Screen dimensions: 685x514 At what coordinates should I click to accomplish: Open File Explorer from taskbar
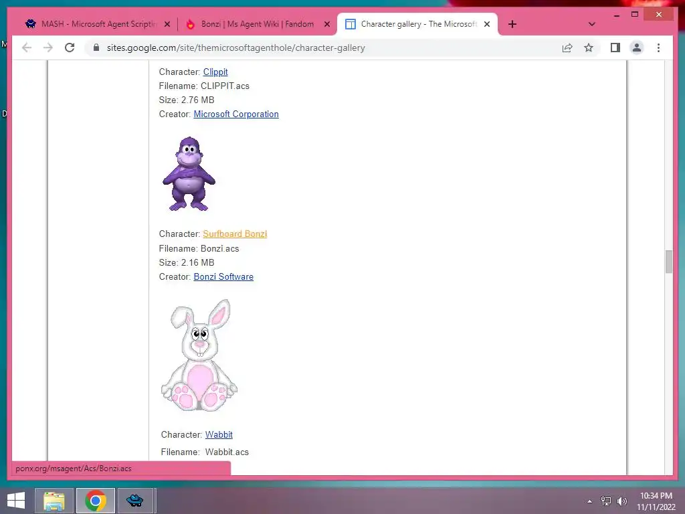coord(54,501)
